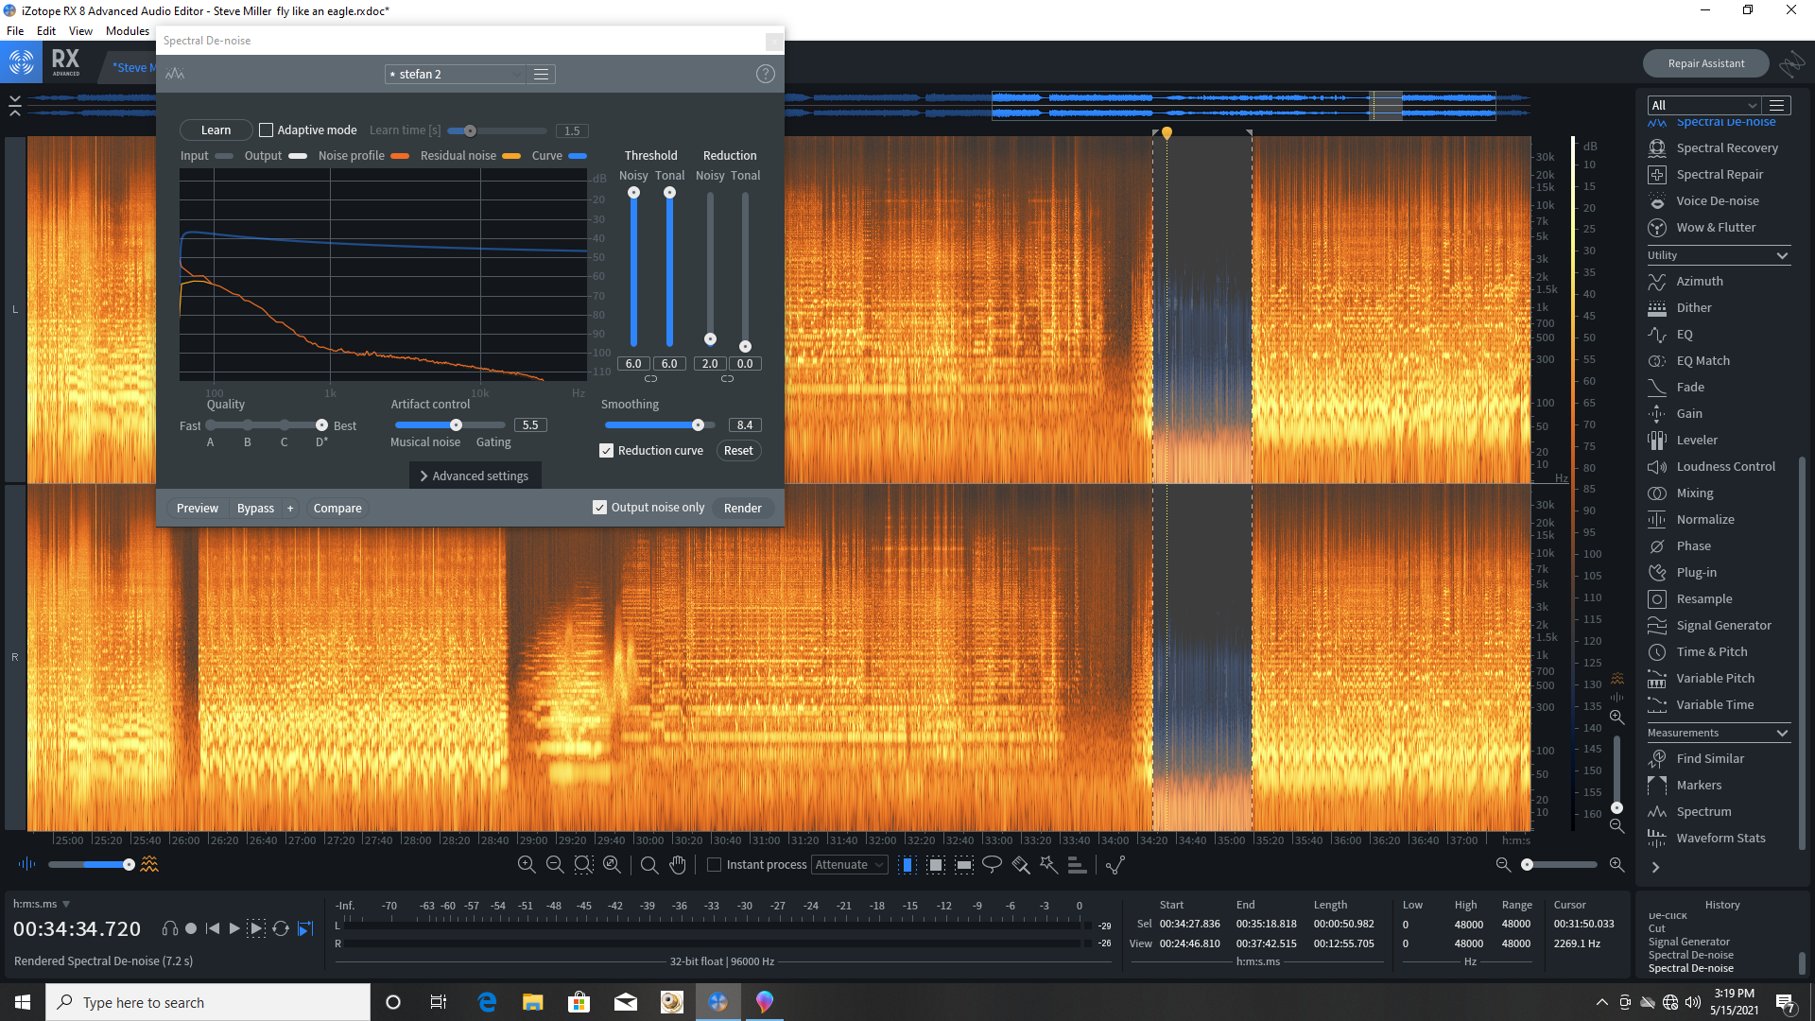Select the Lasso selection tool
Viewport: 1815px width, 1021px height.
click(992, 864)
